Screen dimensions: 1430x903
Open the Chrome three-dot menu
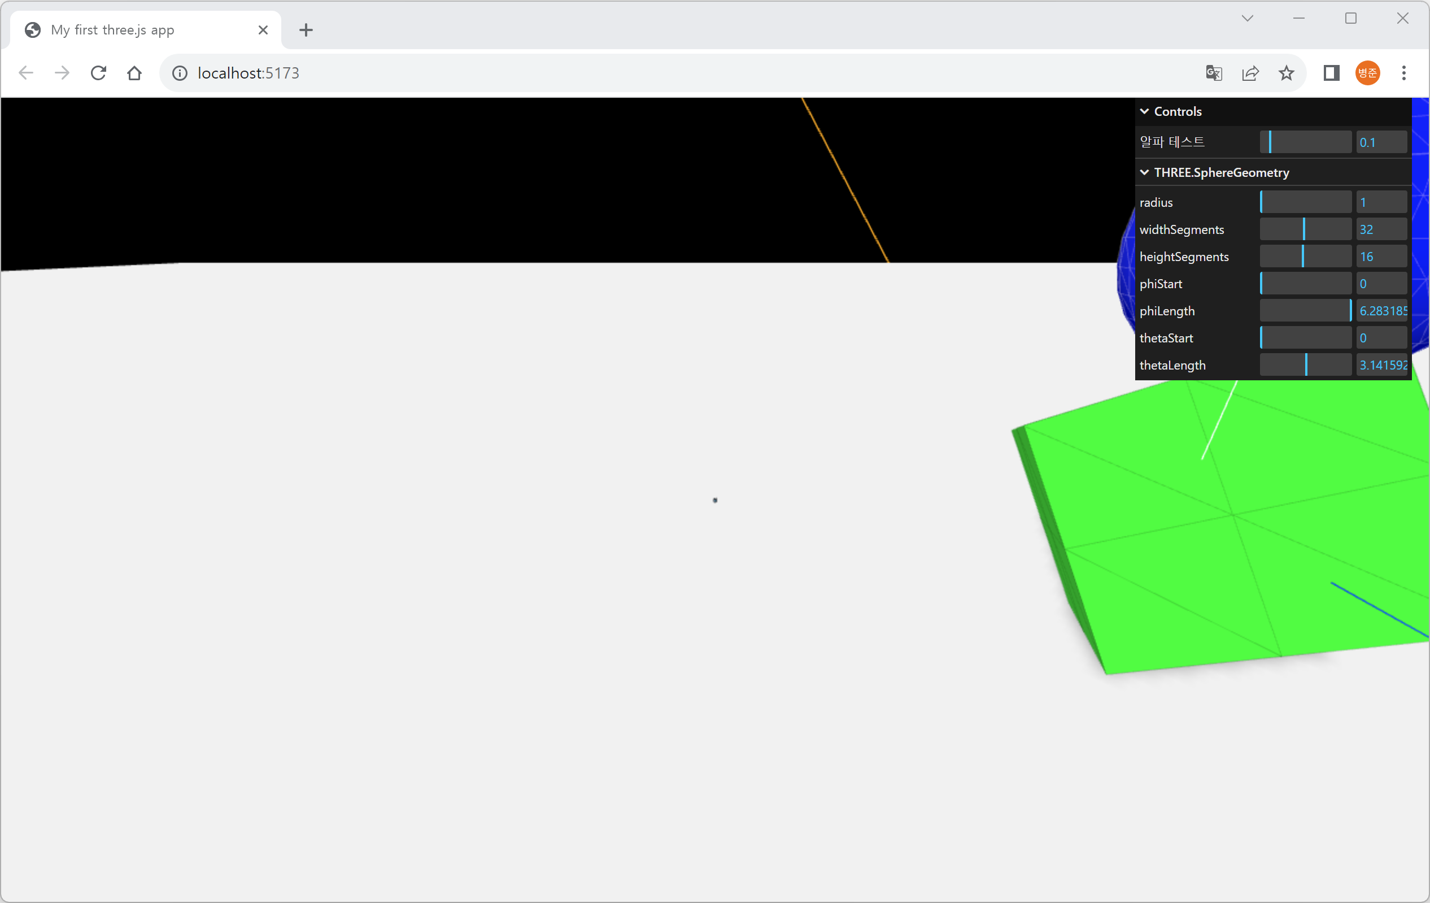coord(1404,73)
